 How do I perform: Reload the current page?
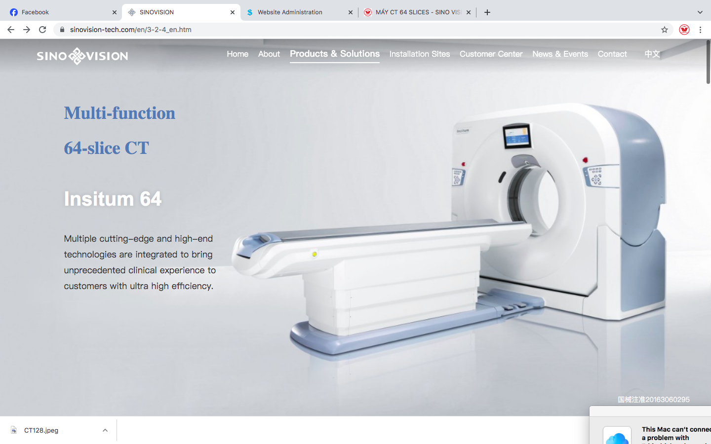42,30
